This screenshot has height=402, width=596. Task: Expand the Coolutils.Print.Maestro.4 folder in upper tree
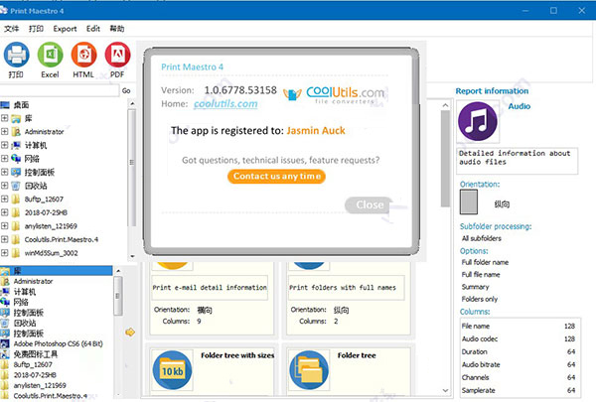coord(4,239)
